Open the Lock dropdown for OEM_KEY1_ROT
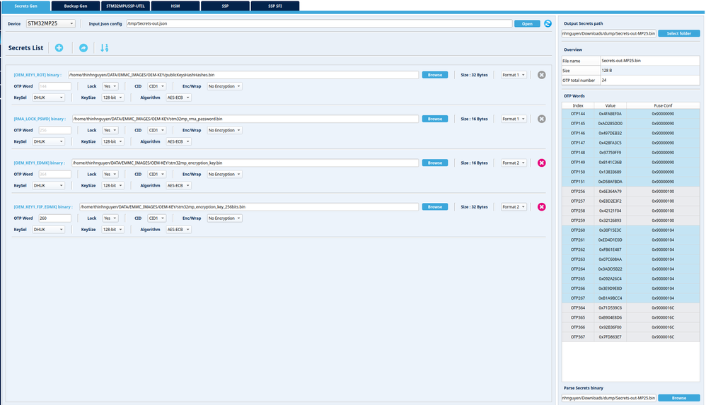This screenshot has width=706, height=405. click(110, 86)
